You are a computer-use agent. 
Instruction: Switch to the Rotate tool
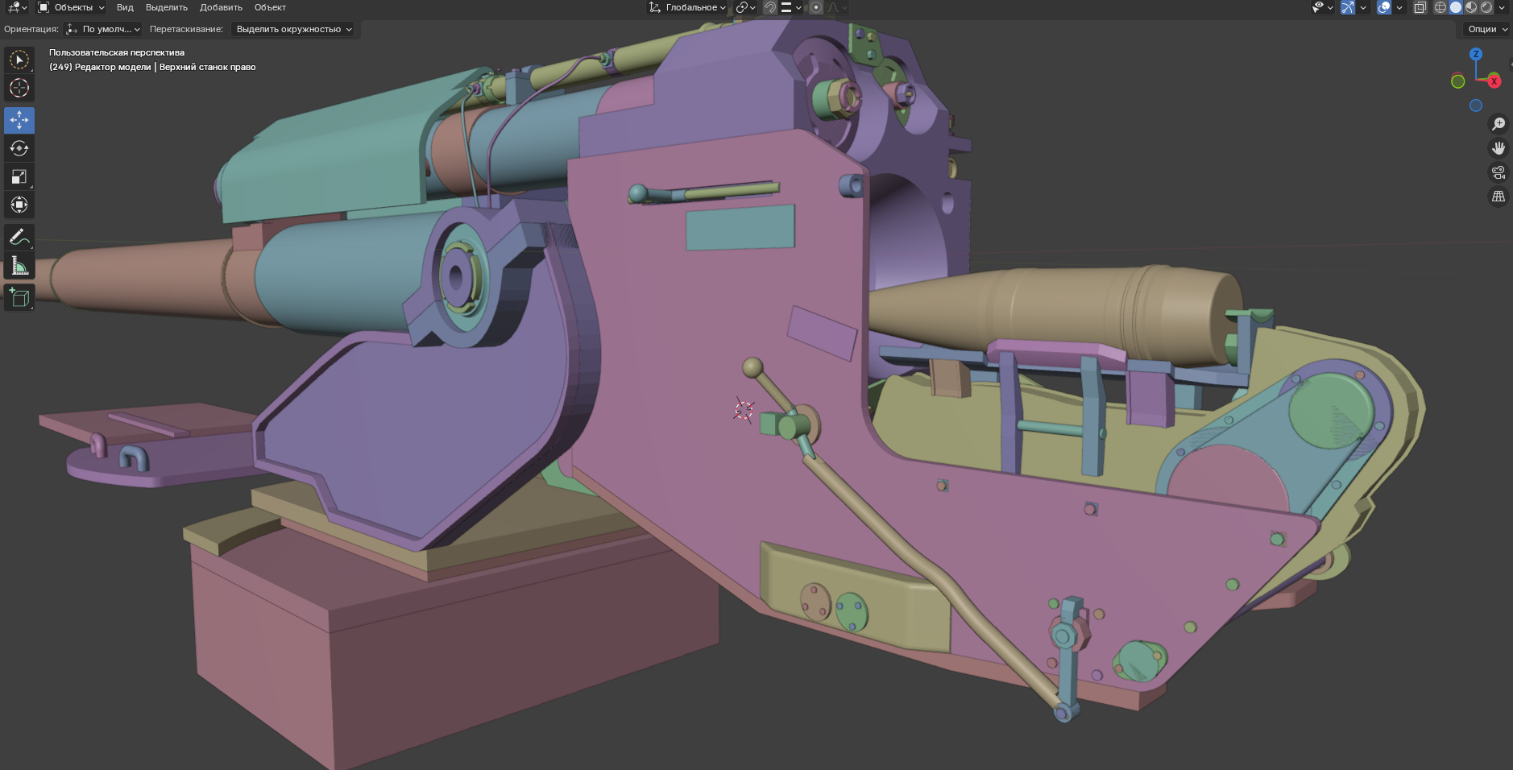[x=19, y=148]
